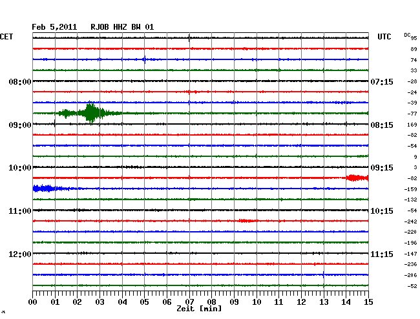420x319 pixels.
Task: Click the 03 minute axis label
Action: 100,302
